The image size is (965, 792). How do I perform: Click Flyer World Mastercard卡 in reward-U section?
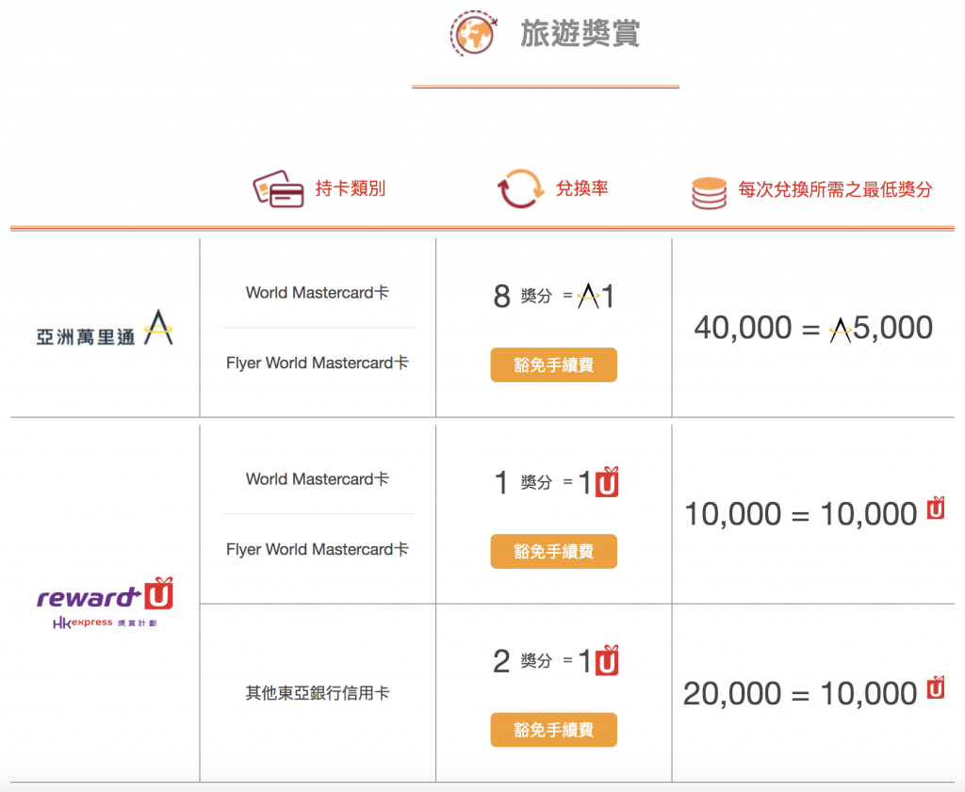(x=318, y=549)
